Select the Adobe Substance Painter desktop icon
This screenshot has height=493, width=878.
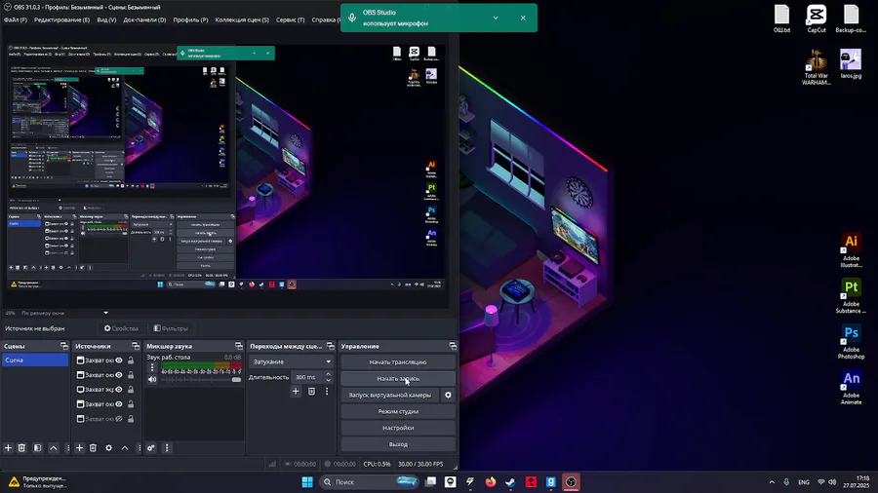coord(851,295)
